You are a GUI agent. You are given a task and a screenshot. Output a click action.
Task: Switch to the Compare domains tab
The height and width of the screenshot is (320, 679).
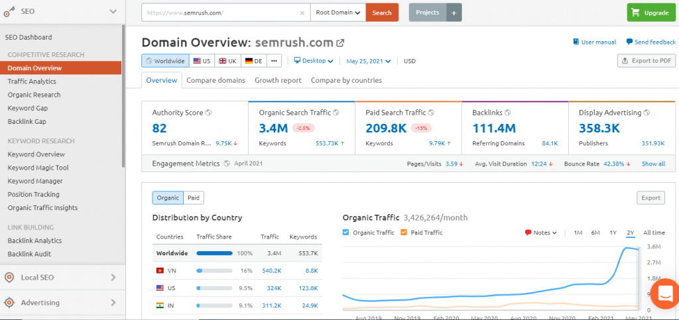click(x=216, y=80)
